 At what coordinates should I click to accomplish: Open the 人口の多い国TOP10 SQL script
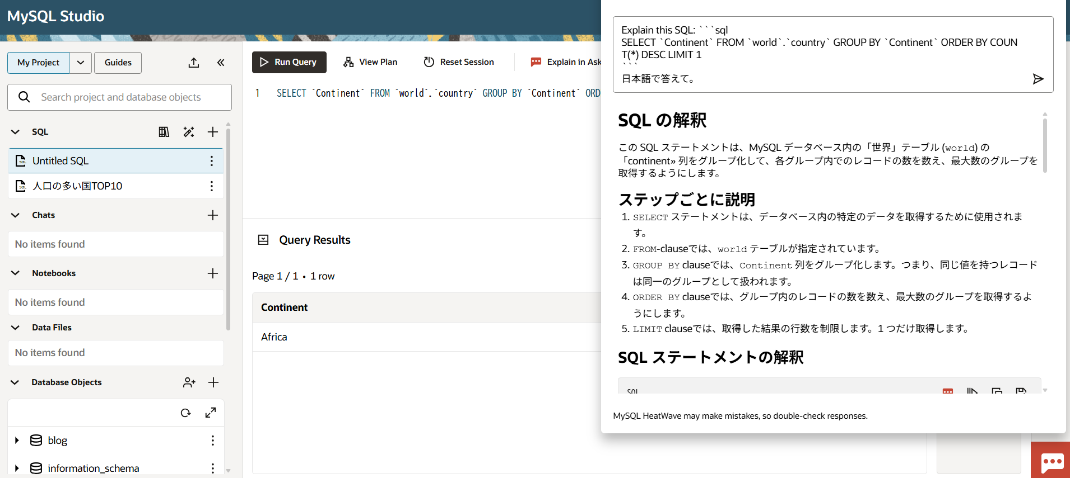pos(77,186)
